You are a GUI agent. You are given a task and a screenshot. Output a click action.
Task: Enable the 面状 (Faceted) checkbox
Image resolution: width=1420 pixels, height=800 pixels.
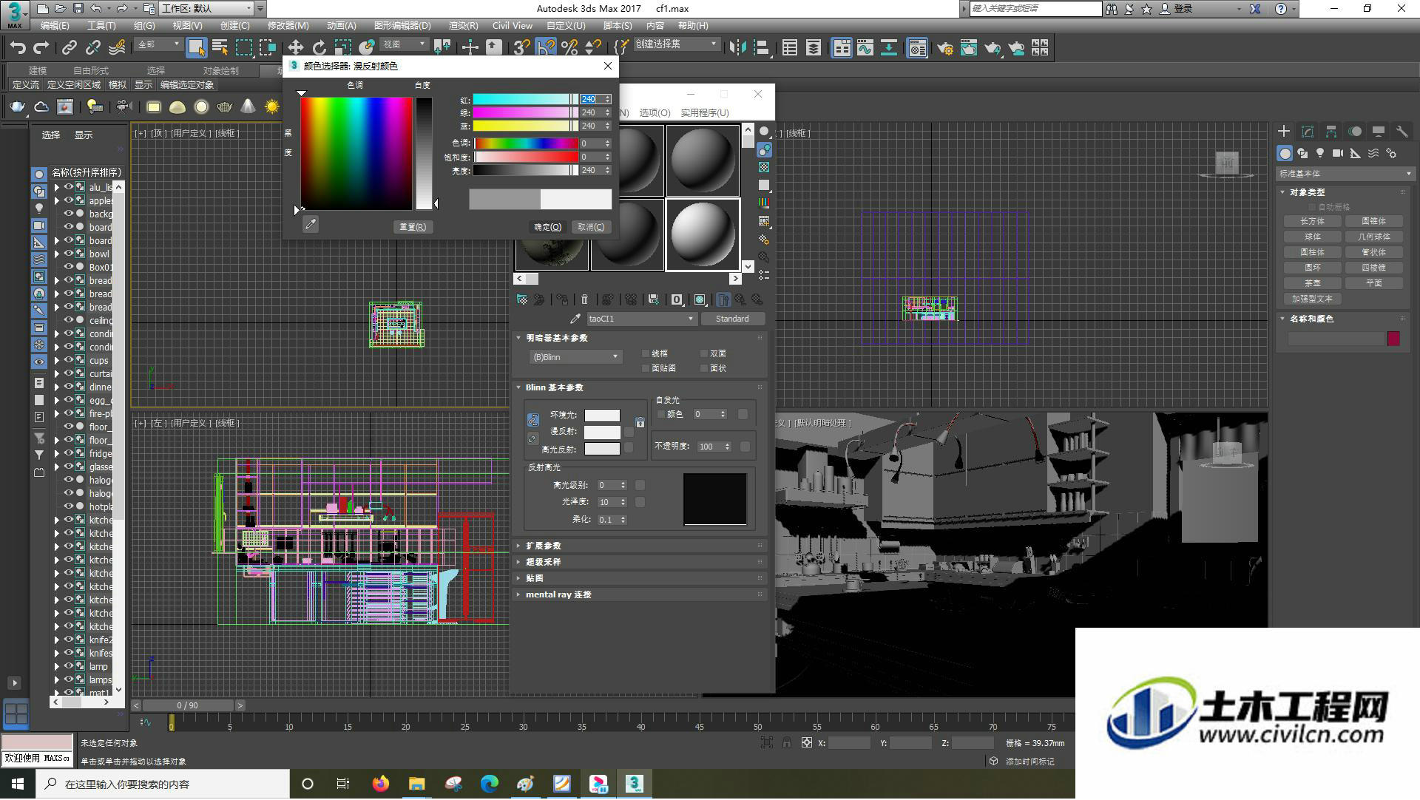click(x=703, y=368)
